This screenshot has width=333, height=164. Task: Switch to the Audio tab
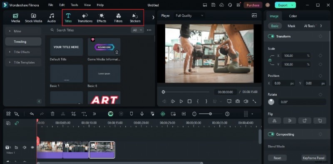(51, 18)
